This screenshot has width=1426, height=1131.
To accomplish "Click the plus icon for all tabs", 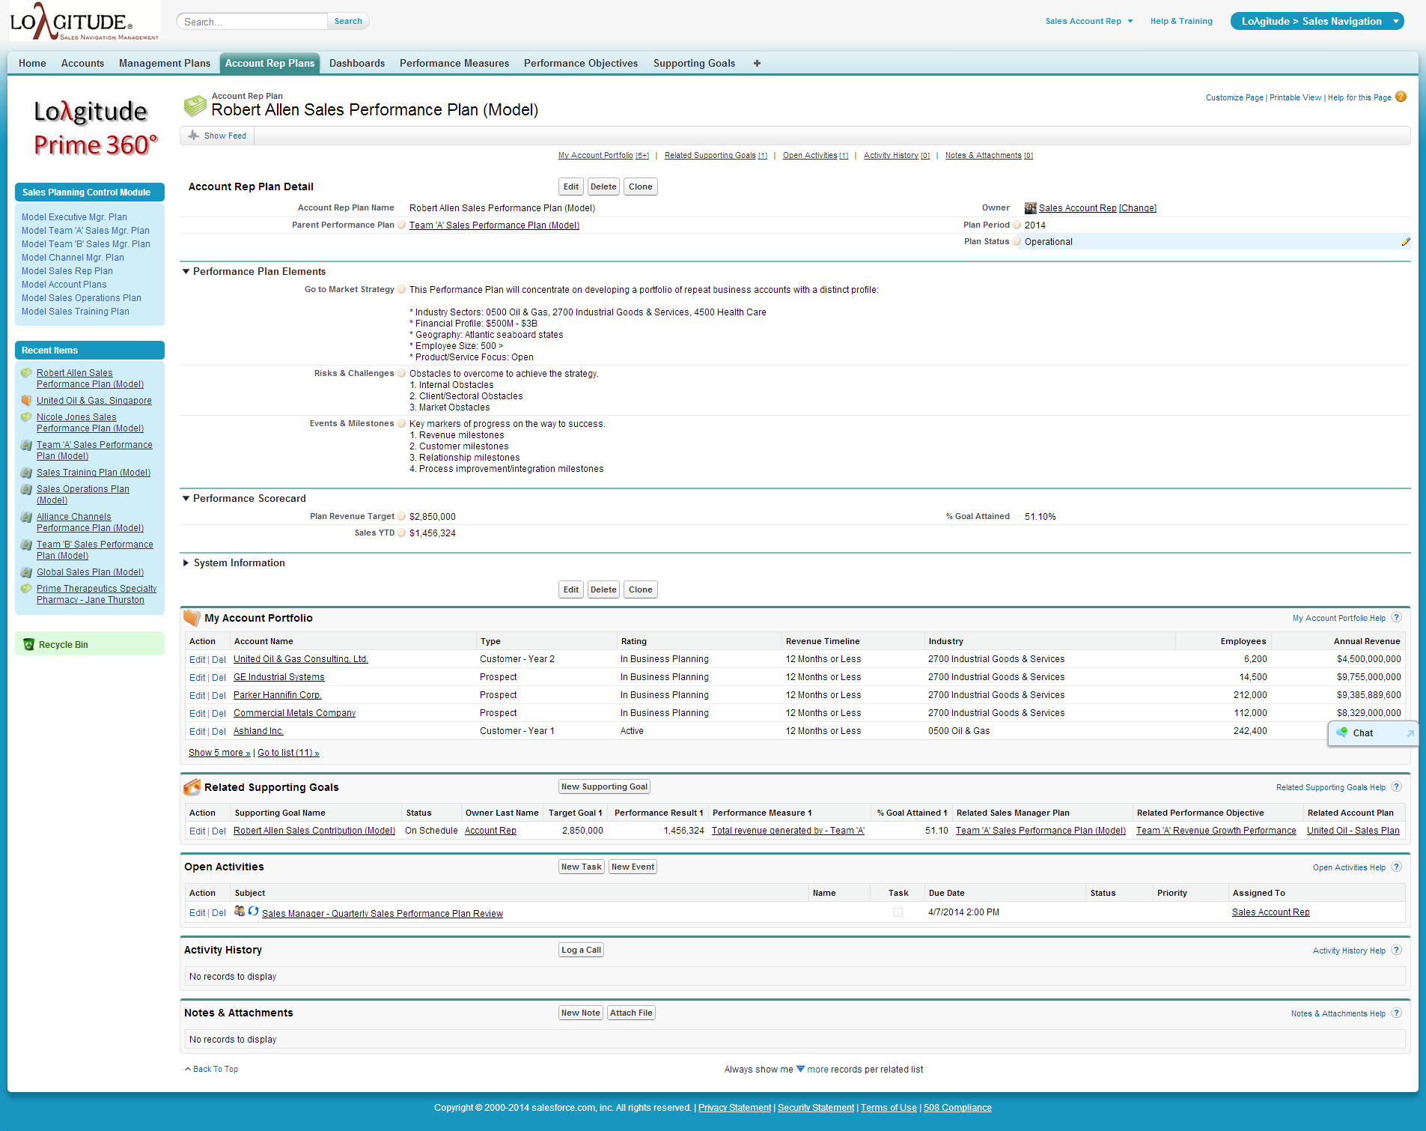I will pos(757,64).
